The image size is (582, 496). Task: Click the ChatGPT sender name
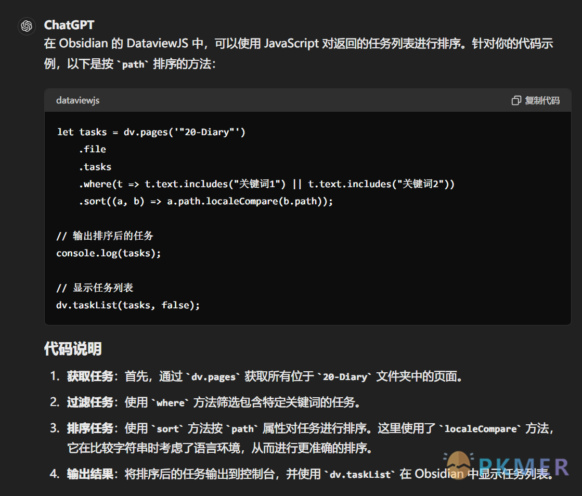pyautogui.click(x=69, y=25)
